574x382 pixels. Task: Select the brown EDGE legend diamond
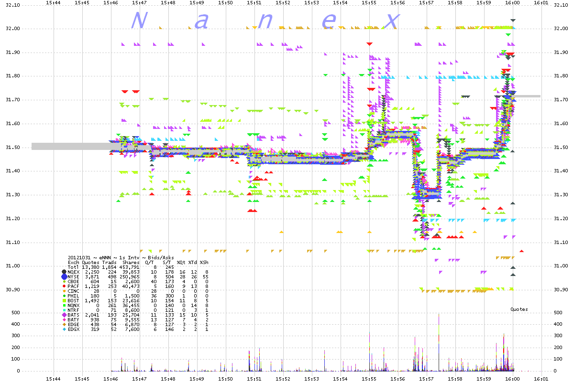click(64, 325)
